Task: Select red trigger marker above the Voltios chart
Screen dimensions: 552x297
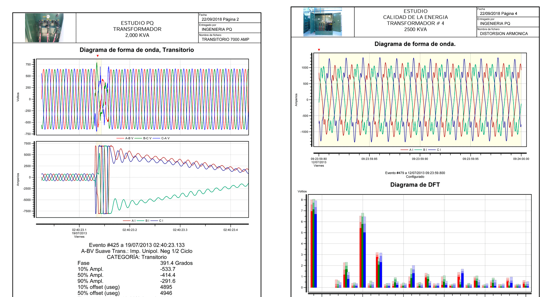Action: point(98,56)
